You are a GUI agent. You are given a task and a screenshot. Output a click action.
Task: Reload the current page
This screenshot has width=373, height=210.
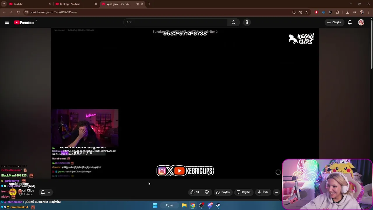[18, 12]
